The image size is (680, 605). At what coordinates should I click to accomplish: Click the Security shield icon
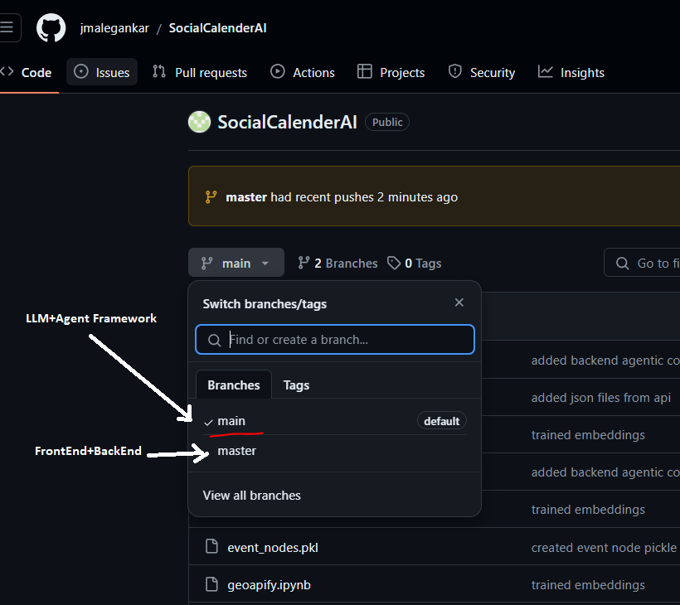[x=455, y=71]
